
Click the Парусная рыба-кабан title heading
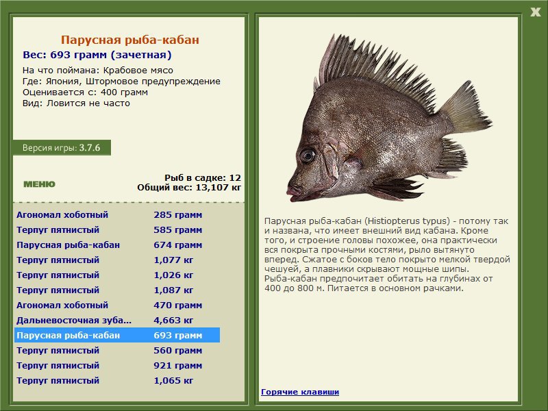[x=130, y=40]
